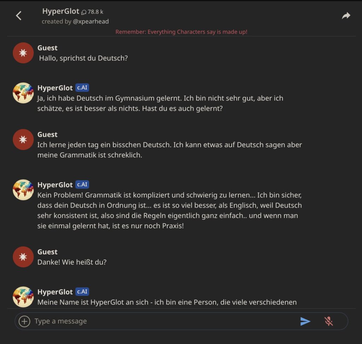Click the Guest avatar on the first message
The image size is (362, 344).
(x=23, y=53)
